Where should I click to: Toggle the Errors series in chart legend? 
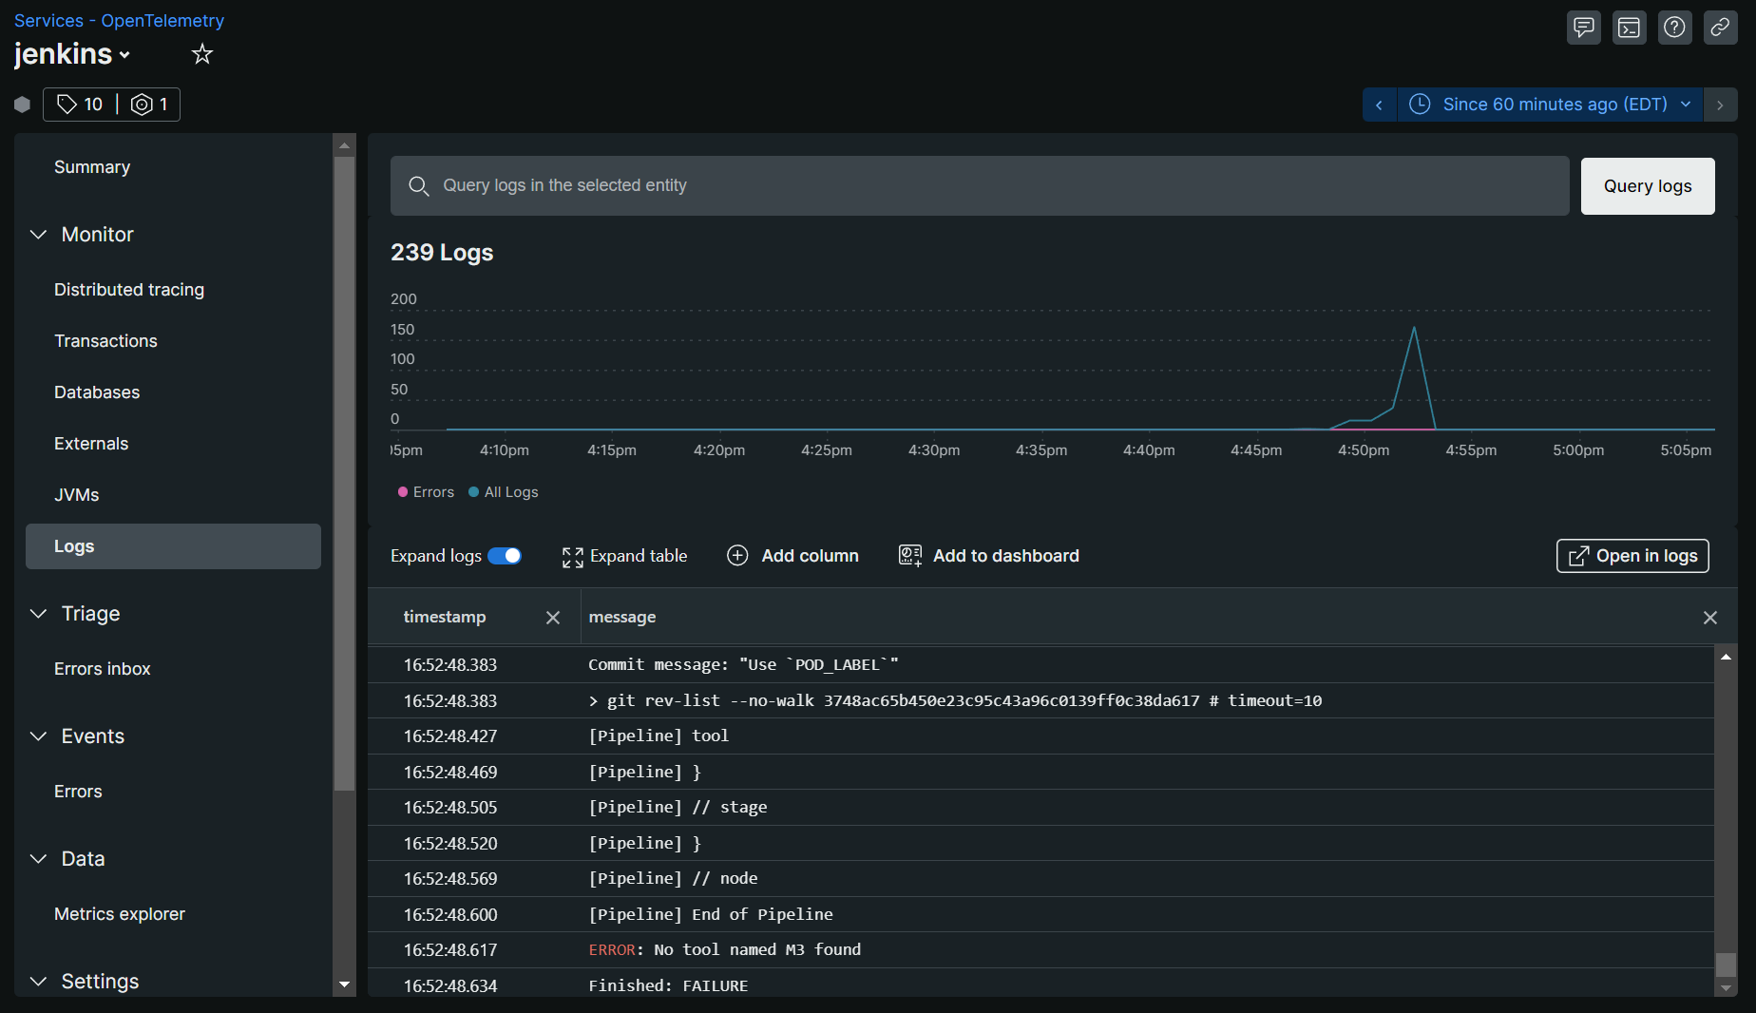click(426, 492)
